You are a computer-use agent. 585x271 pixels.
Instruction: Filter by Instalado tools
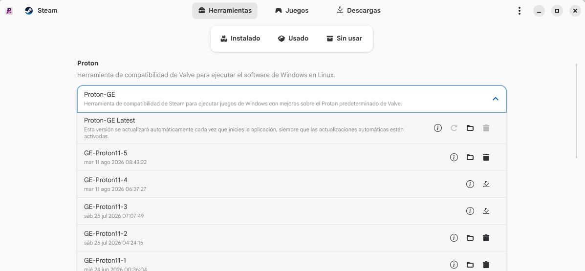(x=240, y=39)
